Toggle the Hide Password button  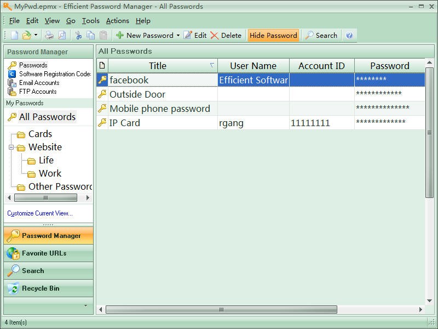pyautogui.click(x=273, y=35)
